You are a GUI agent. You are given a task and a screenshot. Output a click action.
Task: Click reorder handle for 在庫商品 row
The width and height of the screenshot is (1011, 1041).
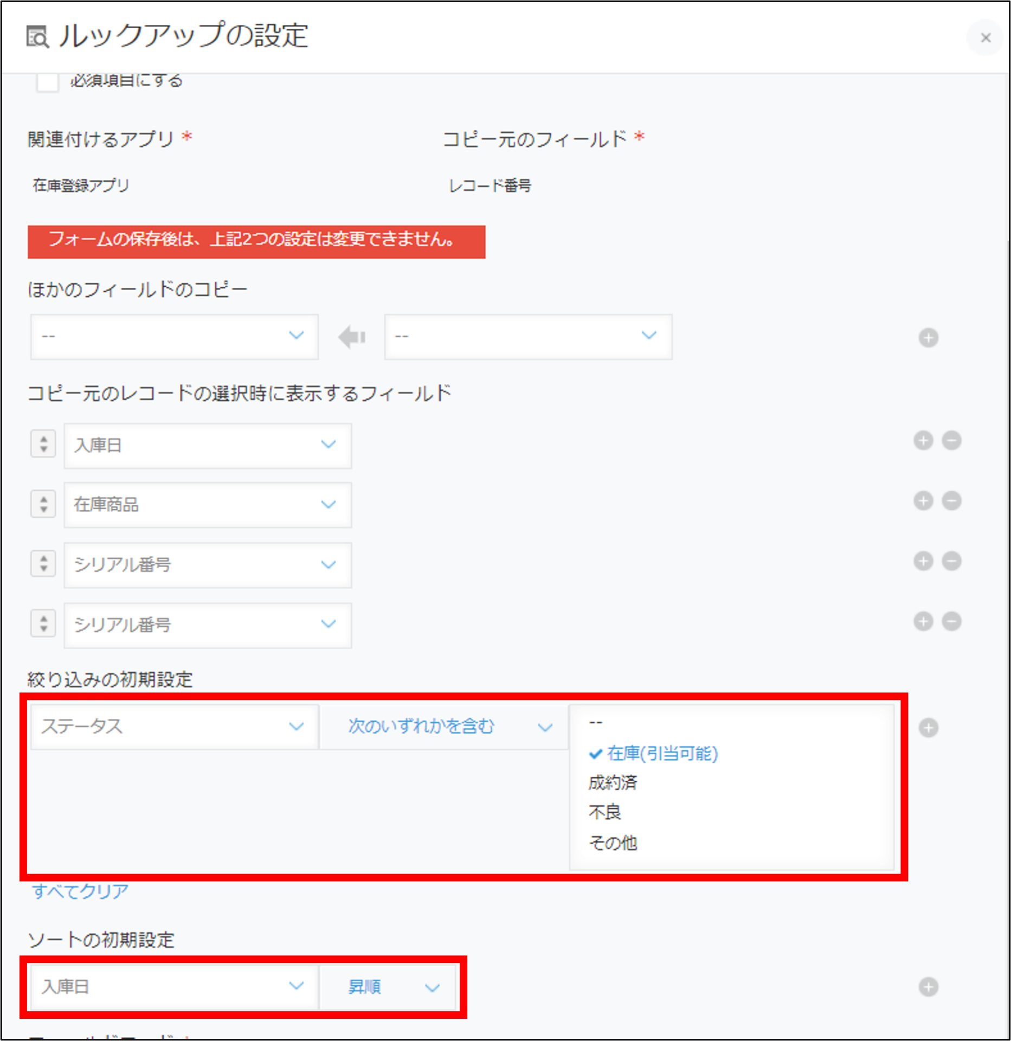point(43,504)
